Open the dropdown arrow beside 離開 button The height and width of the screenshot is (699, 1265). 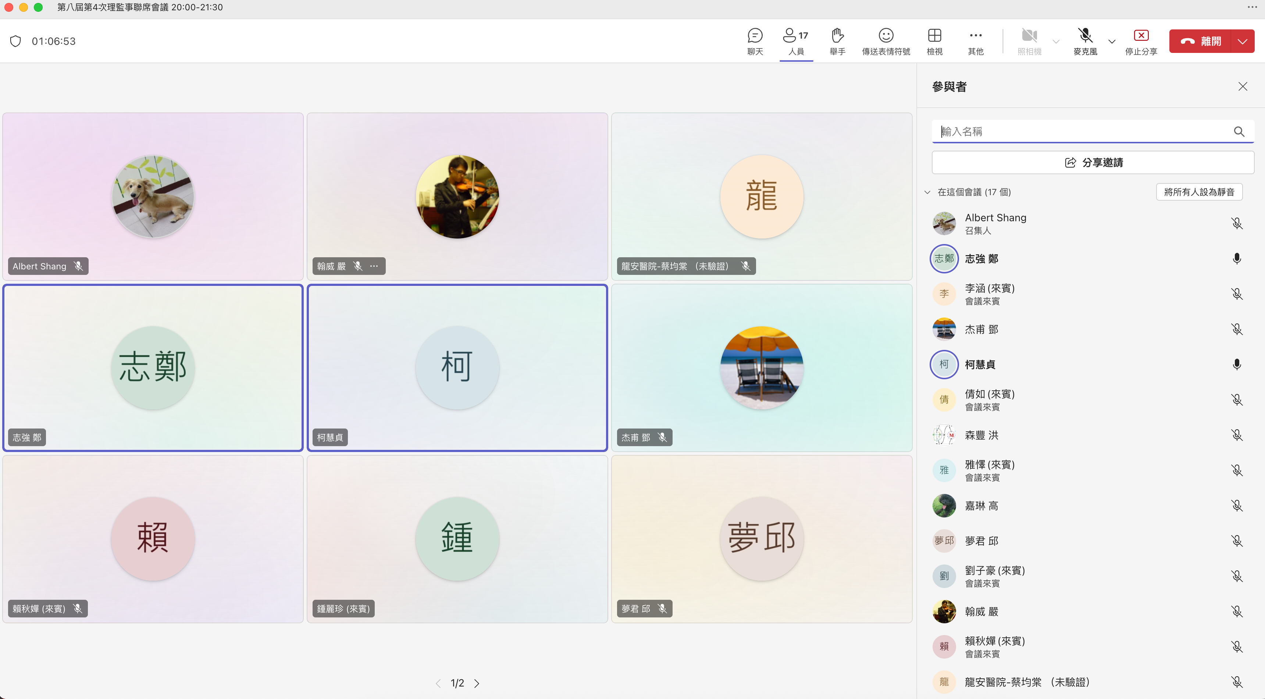tap(1243, 41)
